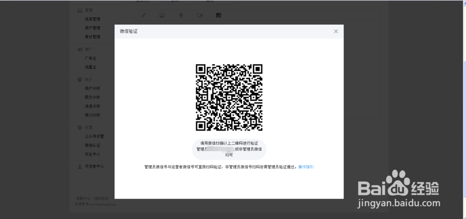Open 公众号设置 in settings section
466x219 pixels.
(95, 137)
